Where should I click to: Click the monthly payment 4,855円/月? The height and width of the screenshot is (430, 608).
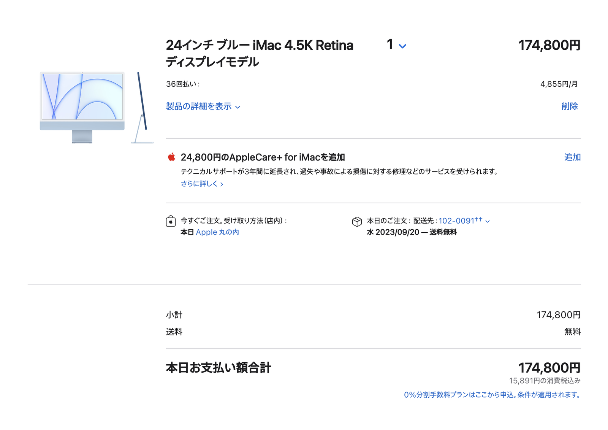559,84
